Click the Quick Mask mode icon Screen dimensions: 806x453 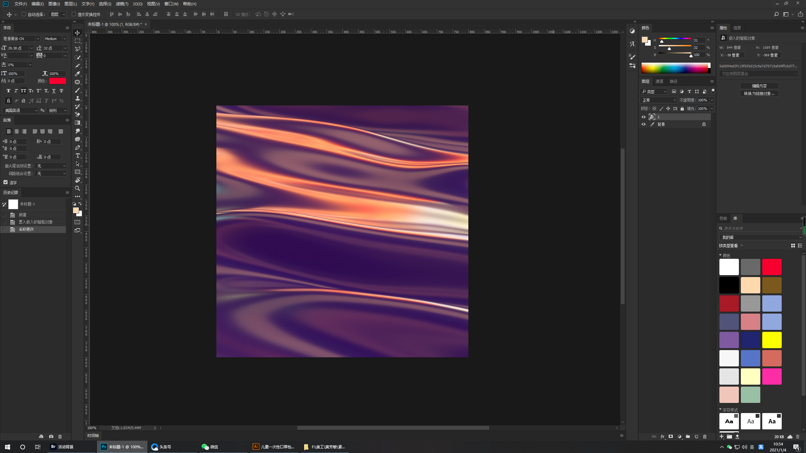coord(77,222)
